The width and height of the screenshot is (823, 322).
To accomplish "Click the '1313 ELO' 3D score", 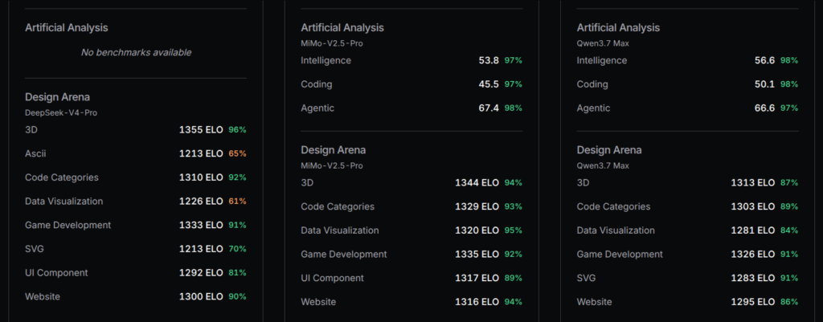I will [753, 182].
